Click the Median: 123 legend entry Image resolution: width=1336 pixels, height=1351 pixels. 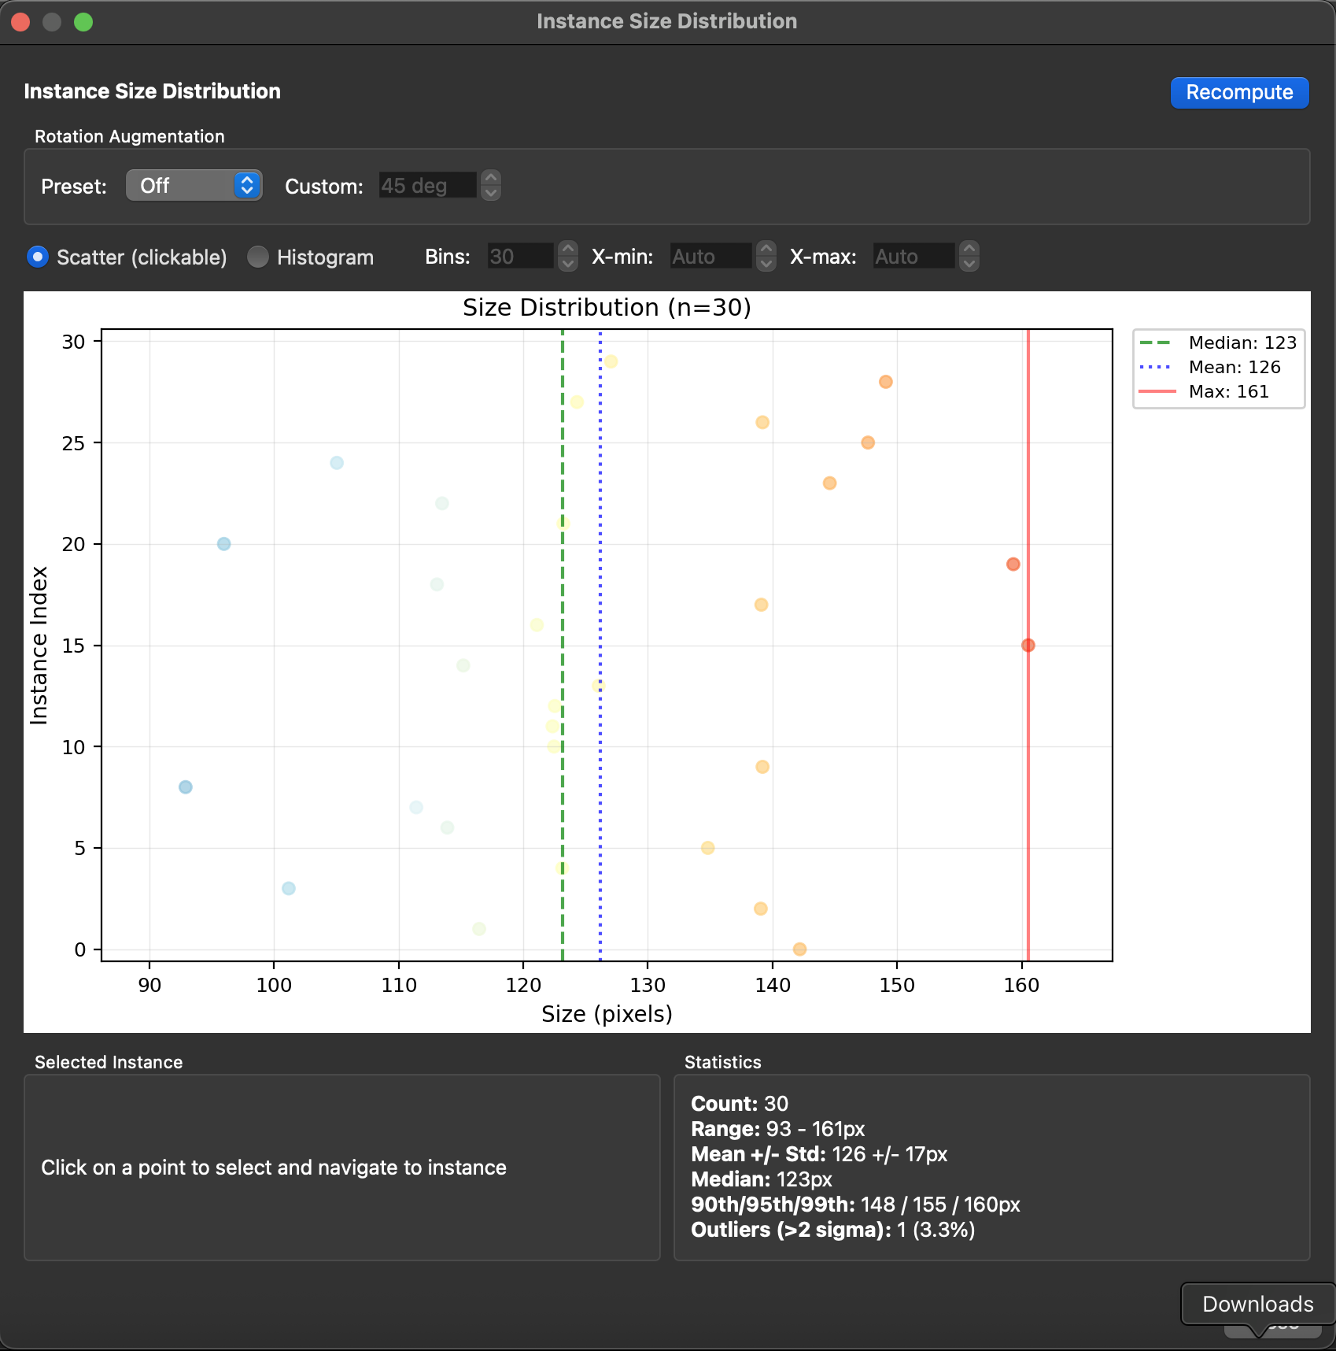click(x=1219, y=342)
